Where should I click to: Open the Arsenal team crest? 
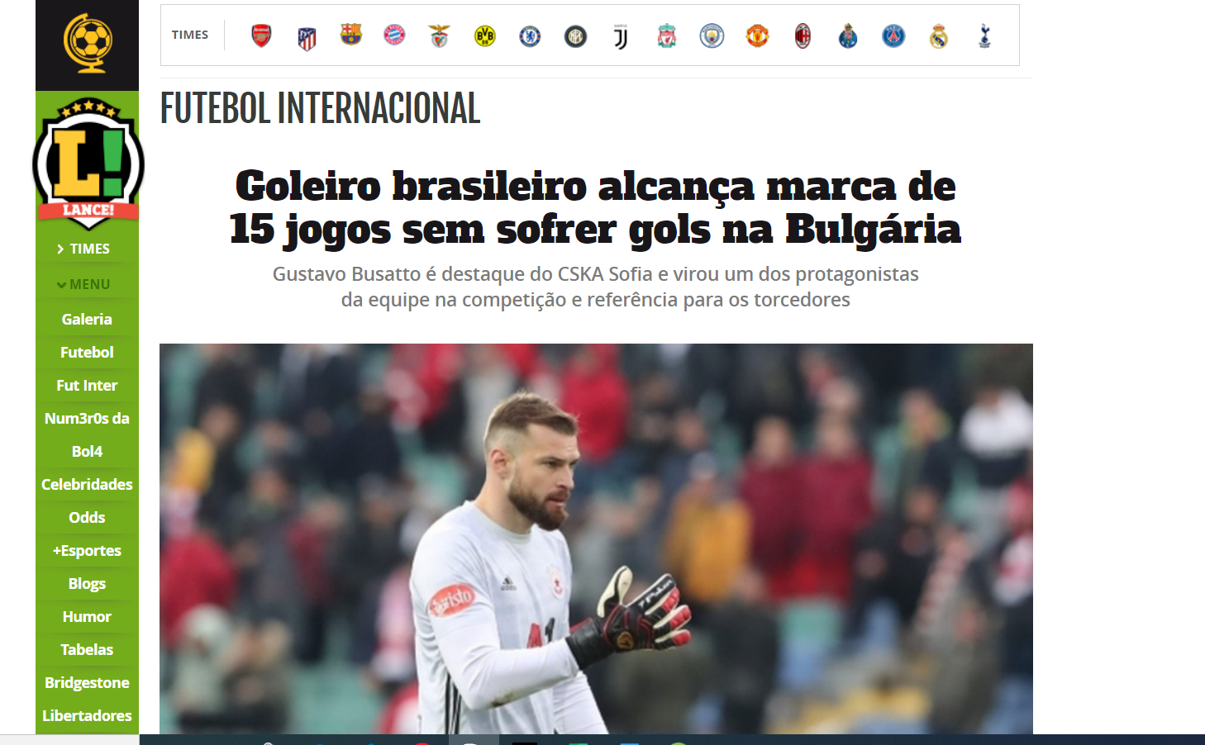[261, 36]
